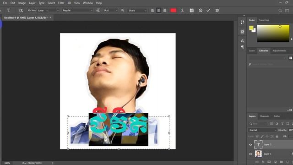This screenshot has width=293, height=165.
Task: Open the layer filter Kind dropdown
Action: [x=258, y=124]
